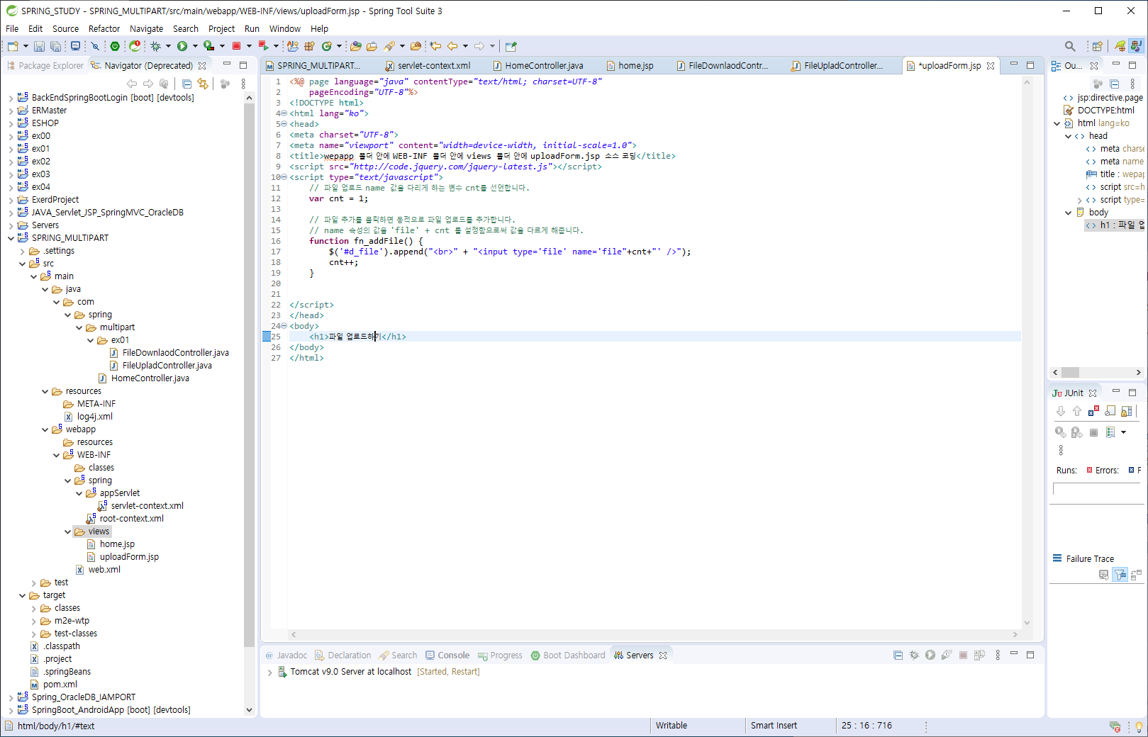Expand the test folder in Navigator
Image resolution: width=1148 pixels, height=737 pixels.
tap(33, 583)
